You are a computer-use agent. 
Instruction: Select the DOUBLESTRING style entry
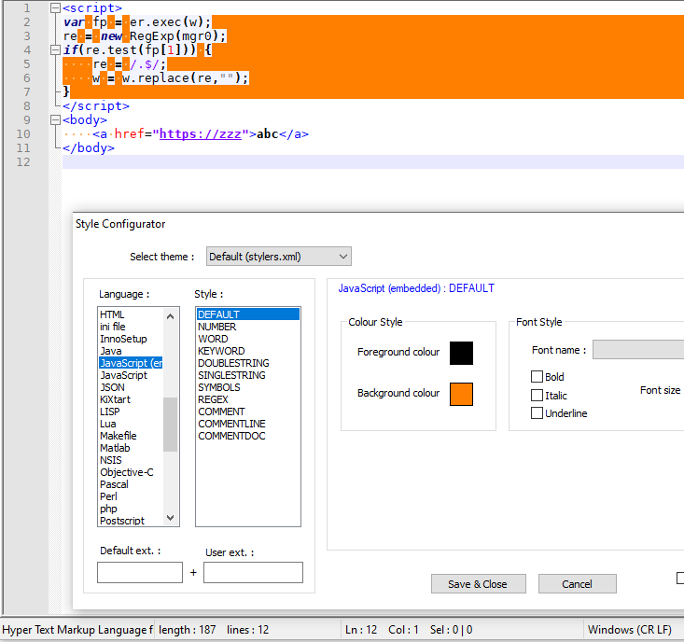pos(248,363)
